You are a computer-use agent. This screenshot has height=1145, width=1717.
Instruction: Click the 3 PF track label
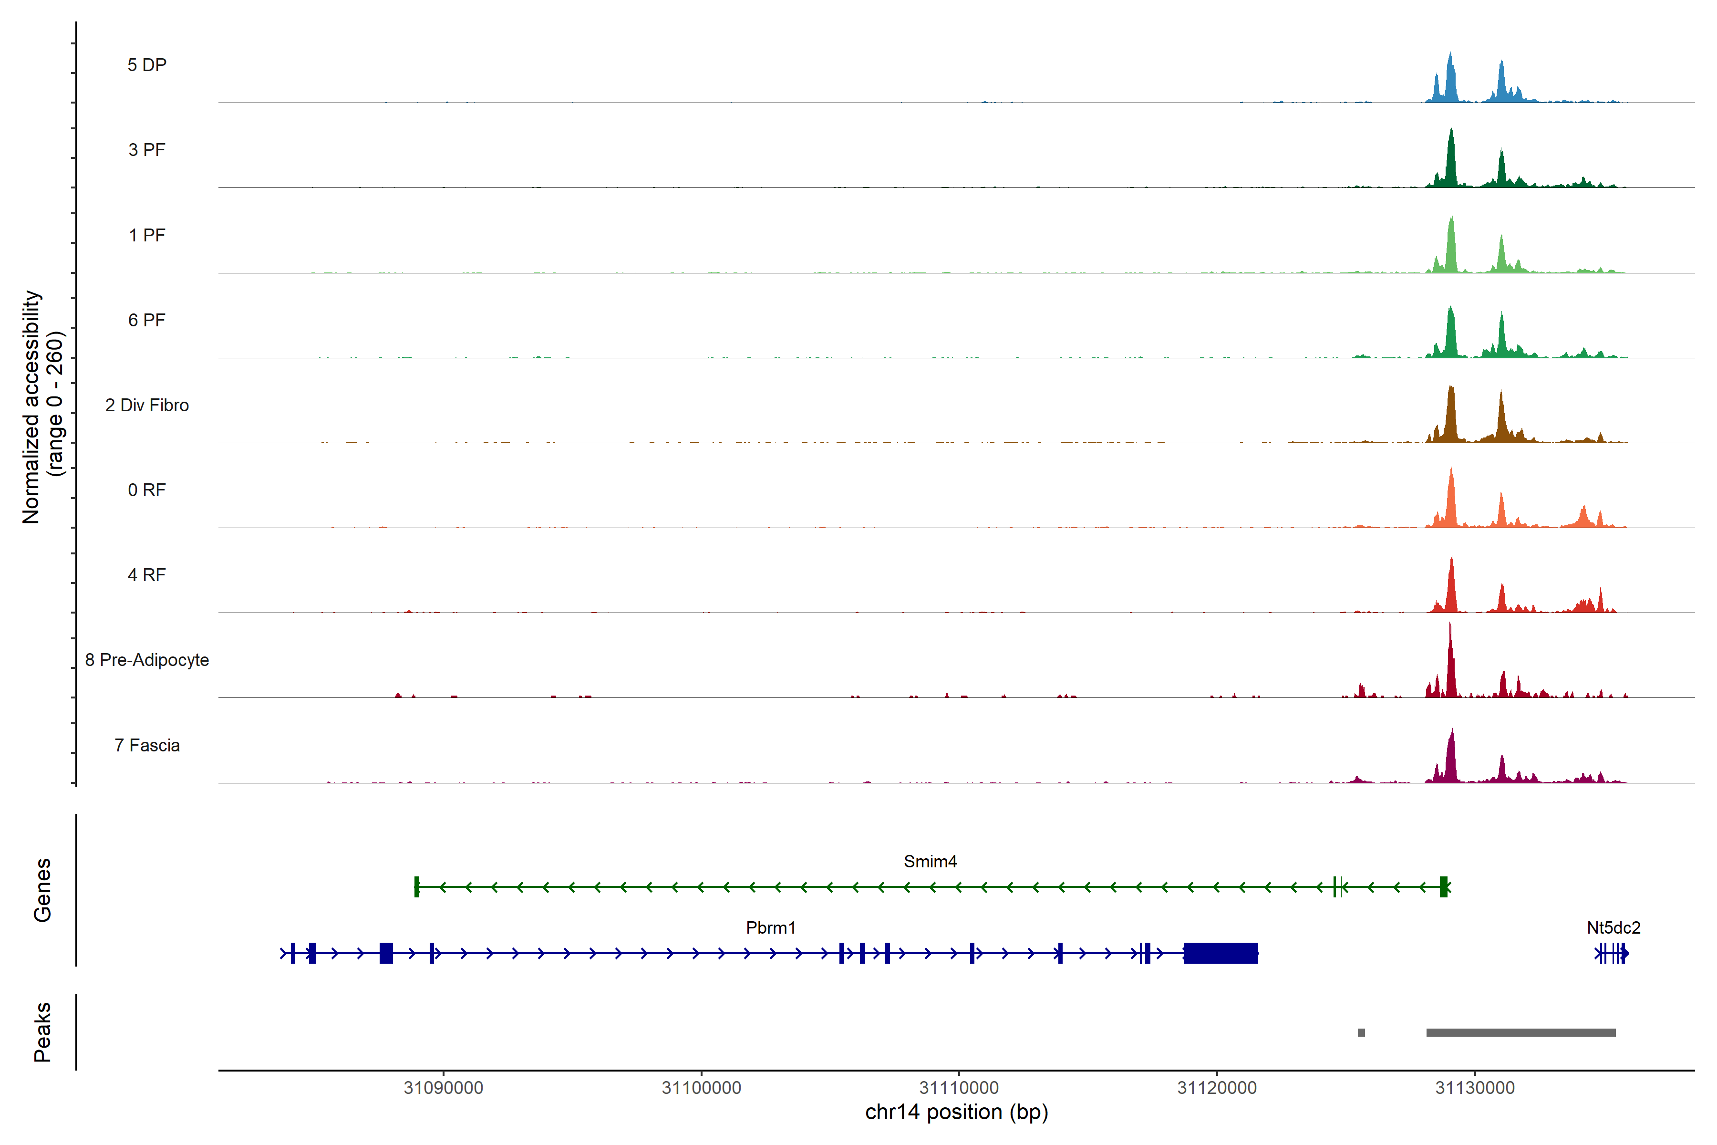click(x=147, y=150)
